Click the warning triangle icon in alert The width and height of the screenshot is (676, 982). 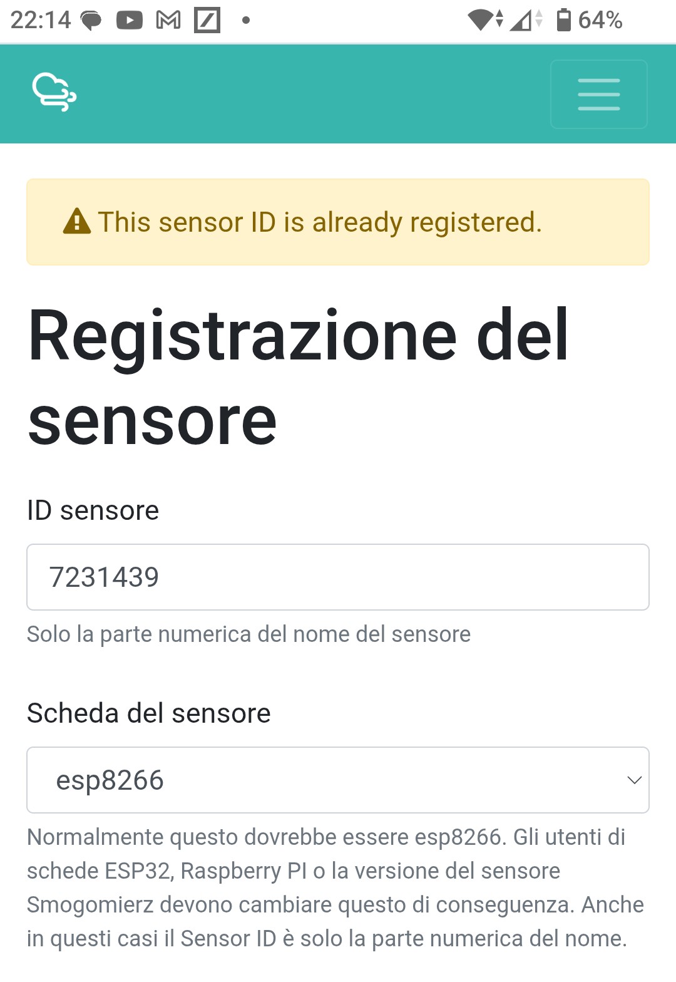click(x=77, y=222)
